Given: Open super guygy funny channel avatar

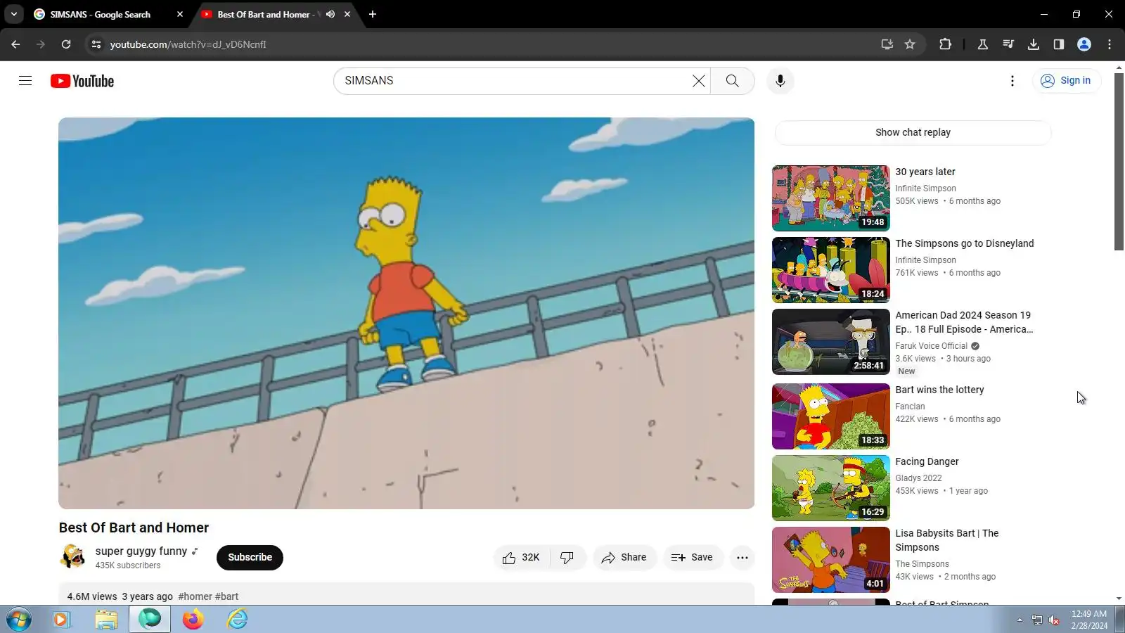Looking at the screenshot, I should [72, 557].
